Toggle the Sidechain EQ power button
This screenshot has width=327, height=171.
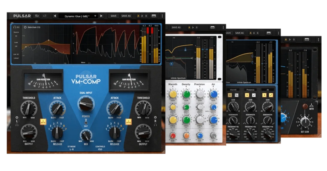tap(25, 27)
